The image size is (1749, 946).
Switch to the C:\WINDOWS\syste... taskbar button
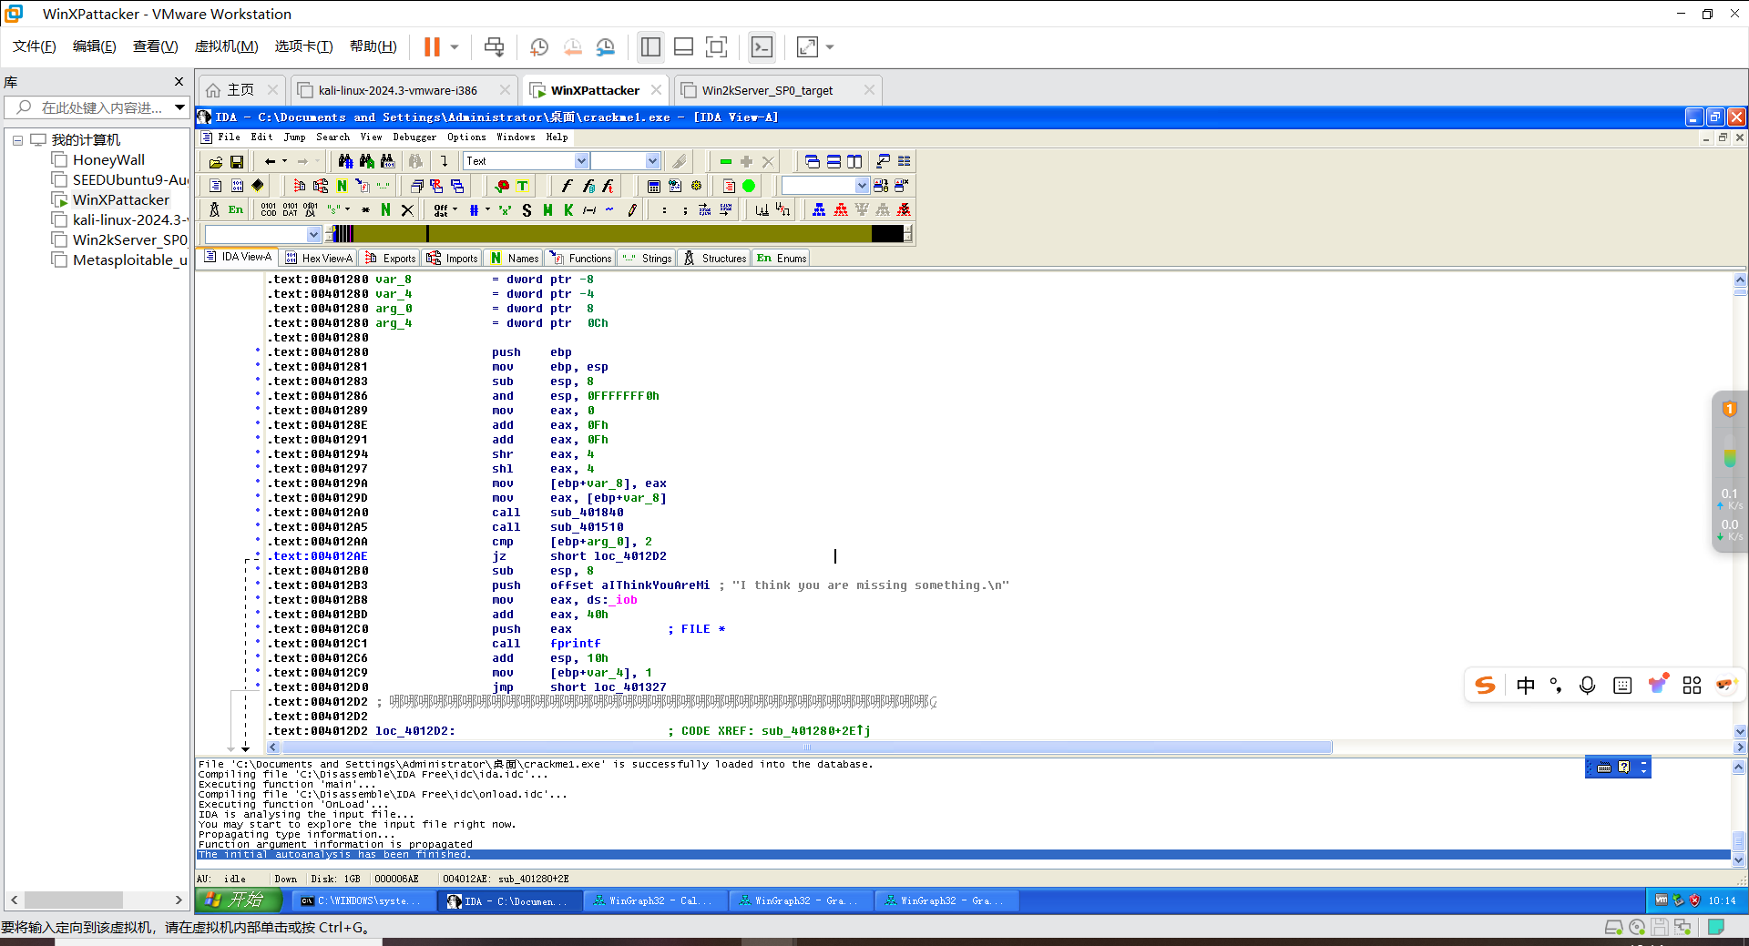[x=363, y=901]
